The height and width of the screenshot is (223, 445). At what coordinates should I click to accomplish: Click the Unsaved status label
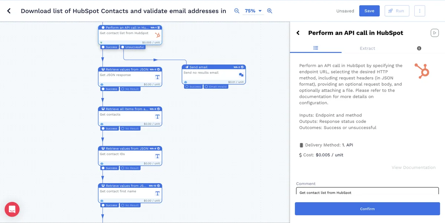345,11
